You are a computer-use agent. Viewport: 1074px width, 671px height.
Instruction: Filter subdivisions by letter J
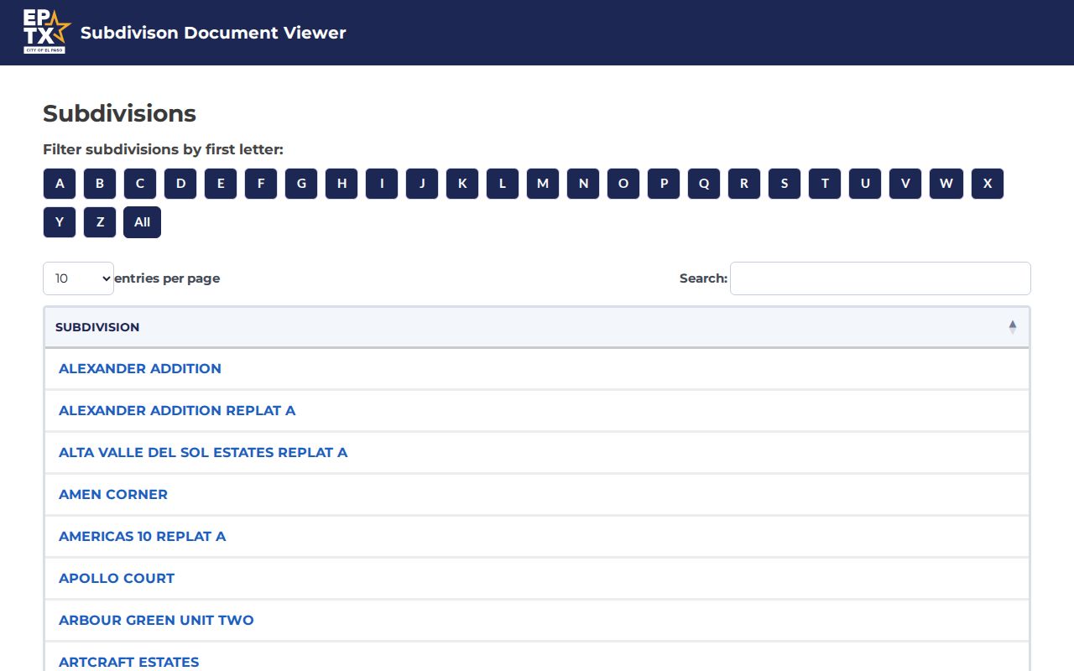tap(422, 184)
